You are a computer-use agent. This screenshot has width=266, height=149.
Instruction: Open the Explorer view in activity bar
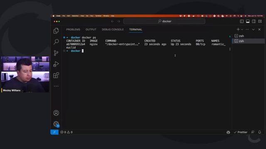56,31
